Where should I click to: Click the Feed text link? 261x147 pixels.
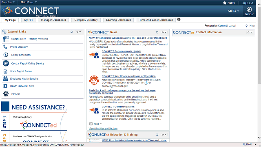(96, 124)
